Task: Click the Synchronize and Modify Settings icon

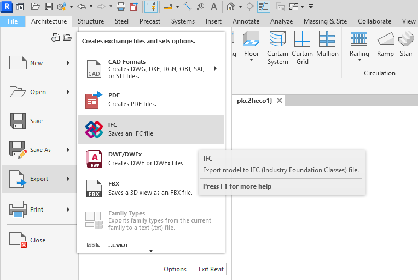Action: (x=62, y=7)
